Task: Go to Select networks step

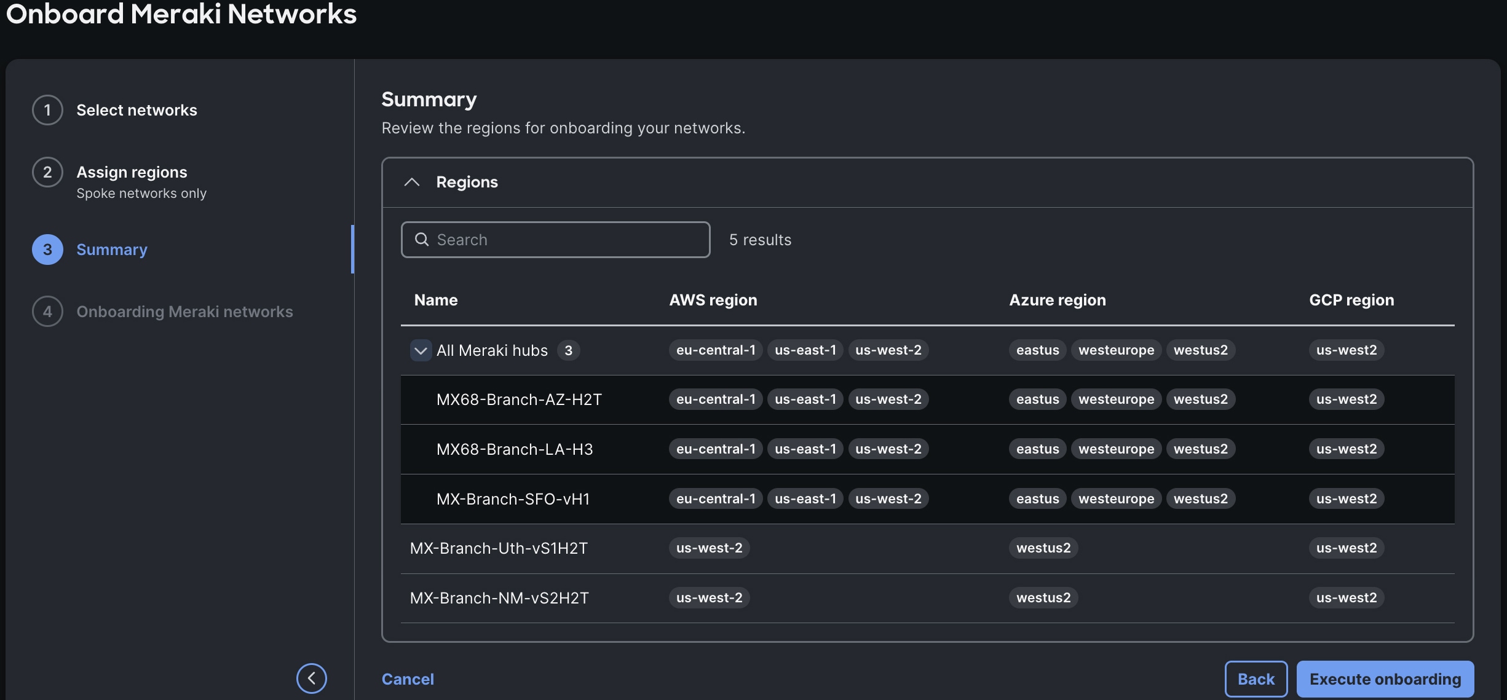Action: (136, 110)
